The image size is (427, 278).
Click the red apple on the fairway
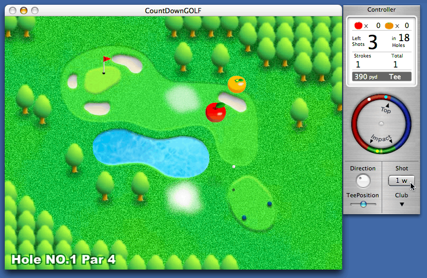point(216,112)
